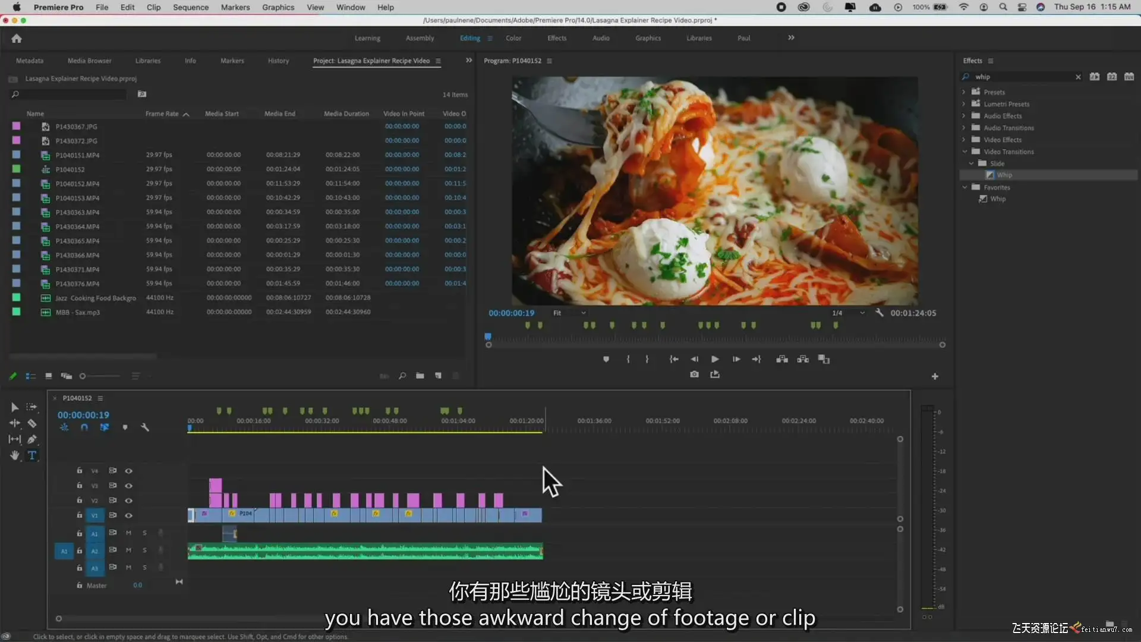Click Add Marker in Program monitor
This screenshot has width=1141, height=642.
(606, 359)
